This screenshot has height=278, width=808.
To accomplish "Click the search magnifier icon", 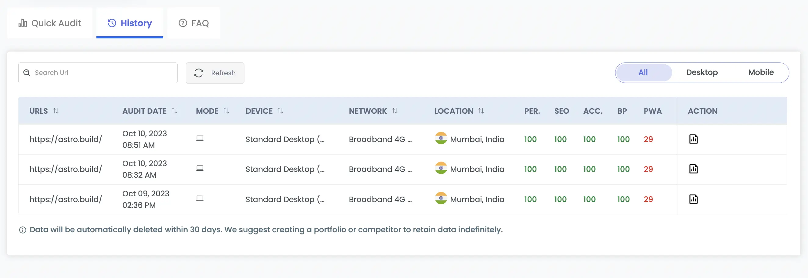I will point(27,73).
